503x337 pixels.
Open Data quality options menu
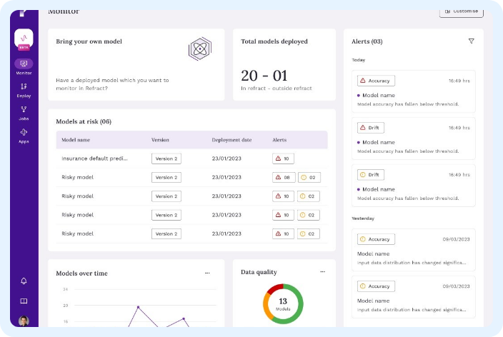pyautogui.click(x=322, y=271)
